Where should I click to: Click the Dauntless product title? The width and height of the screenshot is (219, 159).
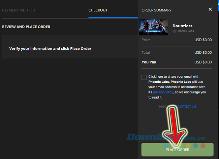pos(182,26)
